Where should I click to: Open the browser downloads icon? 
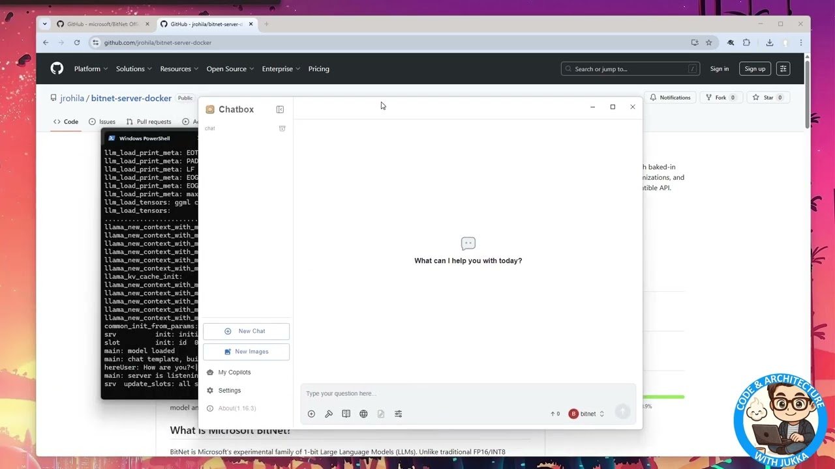point(770,42)
